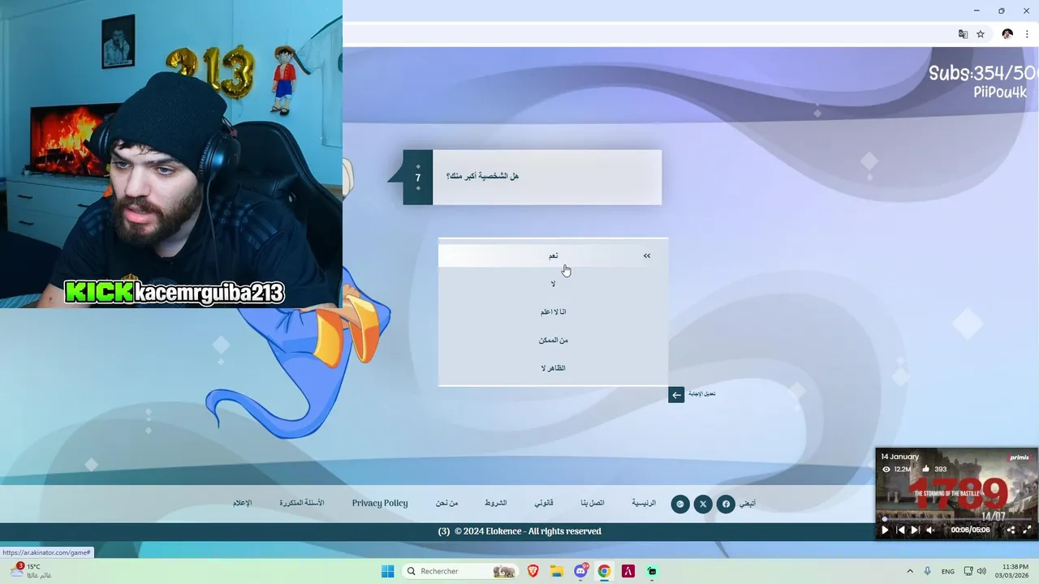The height and width of the screenshot is (584, 1039).
Task: Open the Chrome three-dot menu
Action: [1027, 34]
